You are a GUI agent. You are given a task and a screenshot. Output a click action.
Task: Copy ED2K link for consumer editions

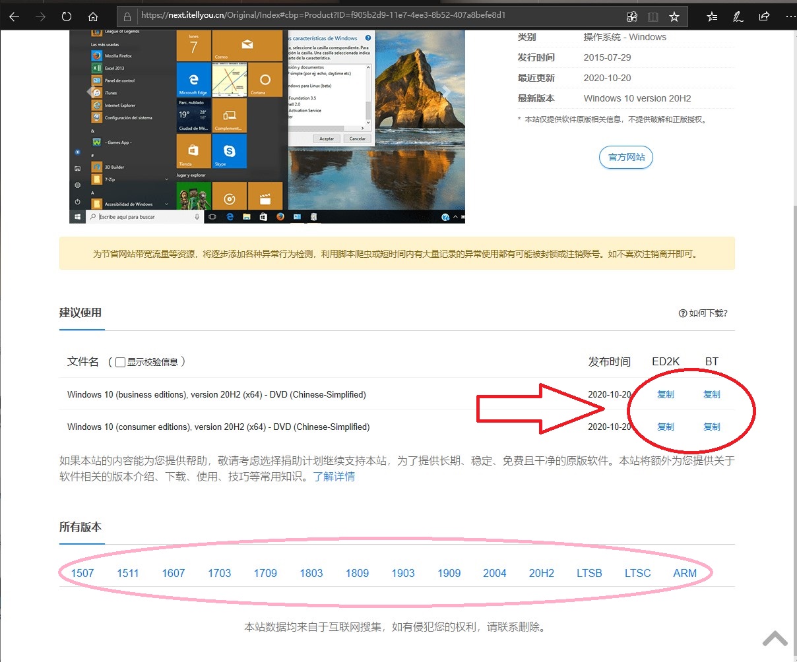tap(666, 427)
